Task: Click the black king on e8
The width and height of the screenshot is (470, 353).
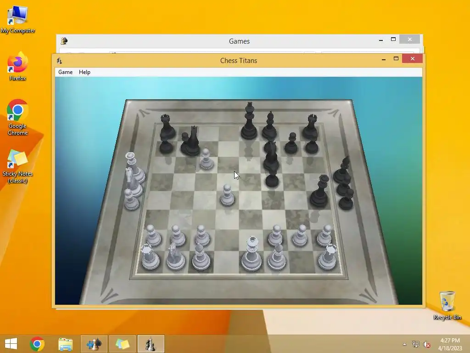Action: click(249, 121)
